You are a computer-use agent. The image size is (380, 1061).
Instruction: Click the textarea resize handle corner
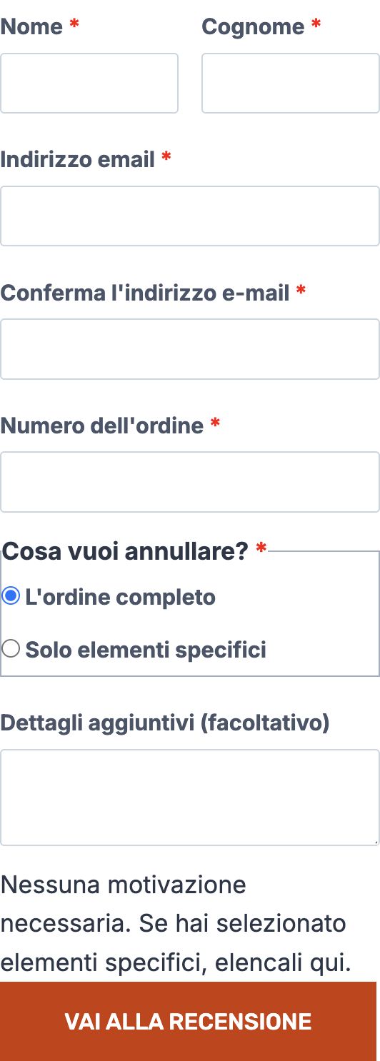pos(374,841)
